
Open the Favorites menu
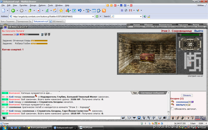point(23,5)
